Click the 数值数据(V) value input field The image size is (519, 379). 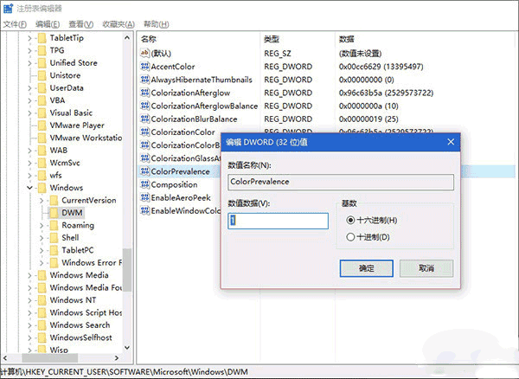(278, 221)
